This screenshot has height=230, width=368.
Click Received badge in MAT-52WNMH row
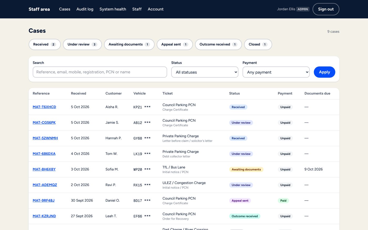point(238,138)
